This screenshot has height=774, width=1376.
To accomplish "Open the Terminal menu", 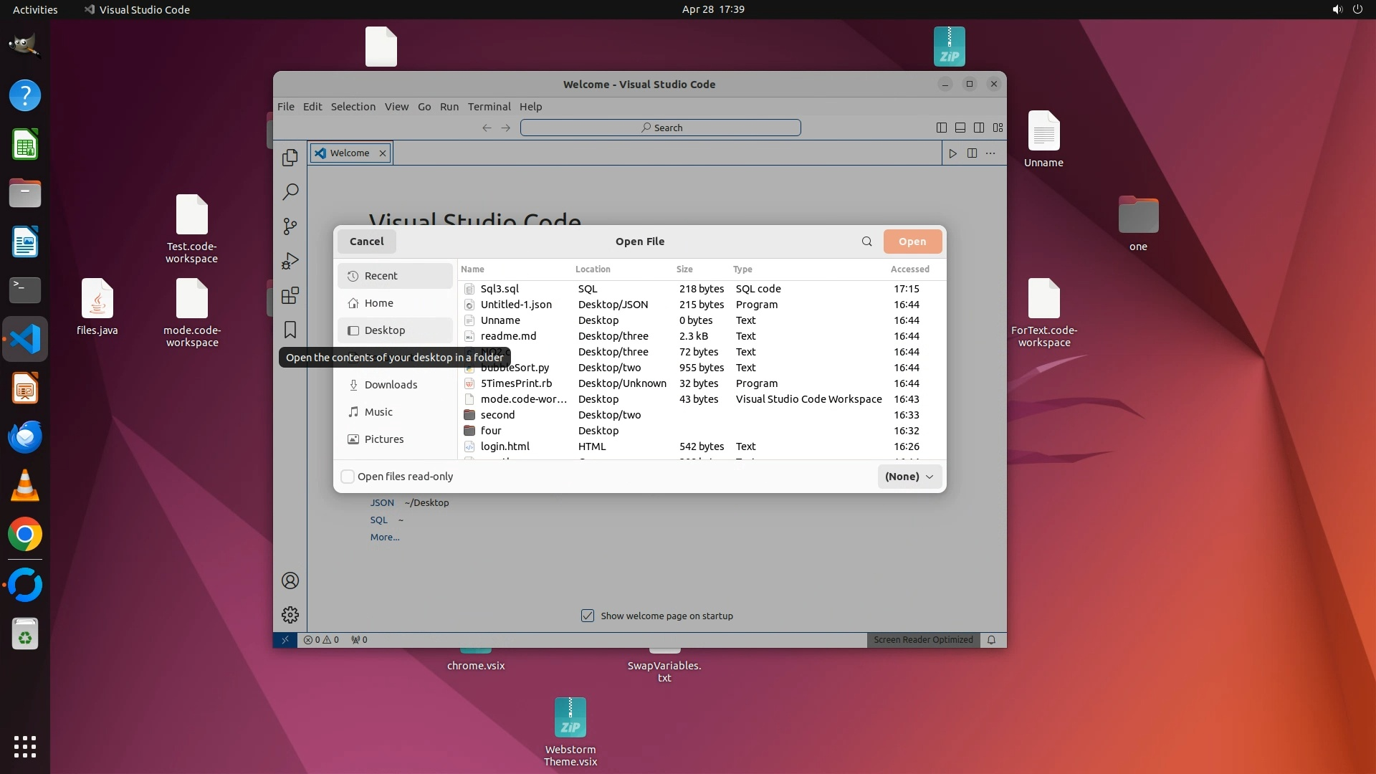I will pos(489,107).
